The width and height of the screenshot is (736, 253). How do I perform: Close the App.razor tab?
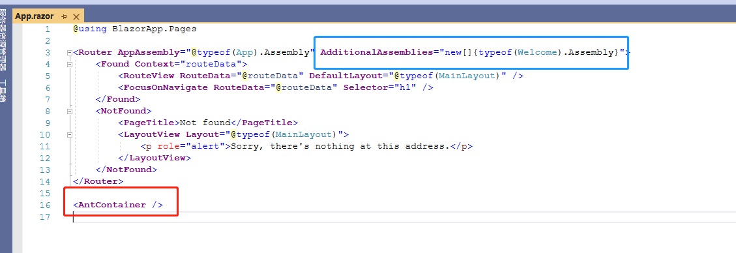coord(76,16)
